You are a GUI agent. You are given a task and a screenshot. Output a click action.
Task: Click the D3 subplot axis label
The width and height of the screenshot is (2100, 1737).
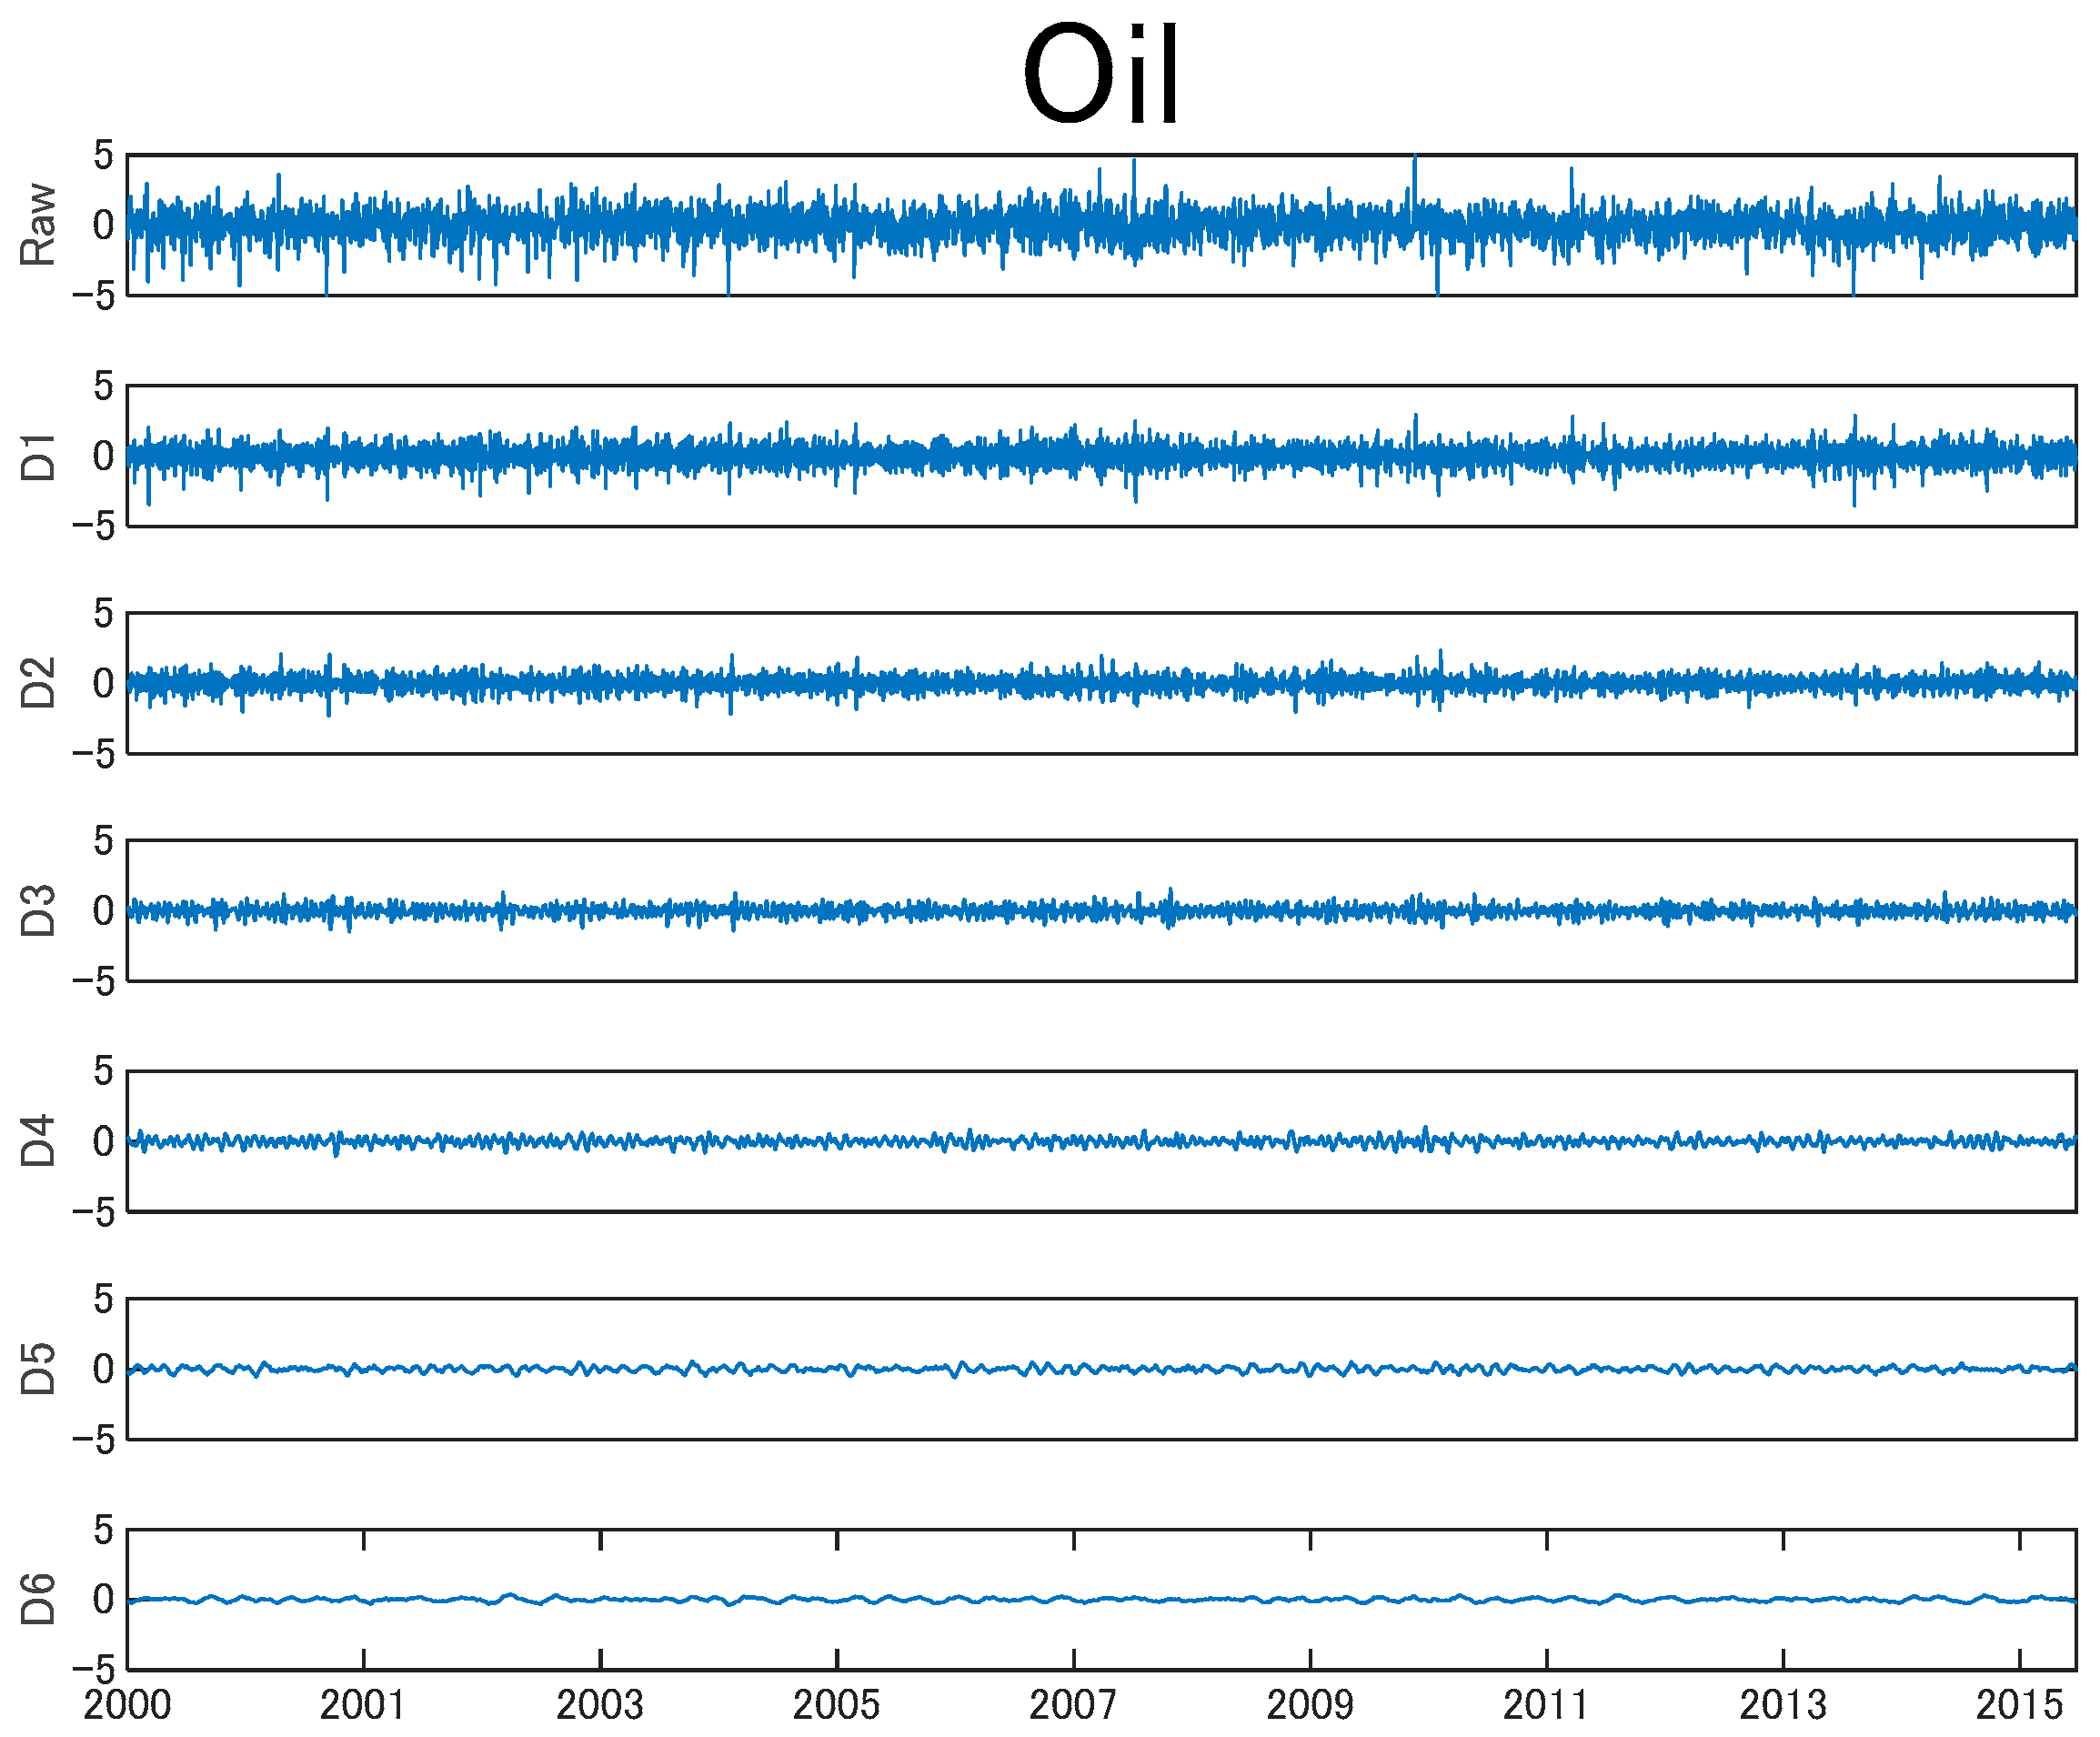tap(38, 910)
